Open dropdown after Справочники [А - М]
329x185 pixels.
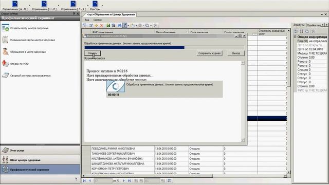point(29,5)
